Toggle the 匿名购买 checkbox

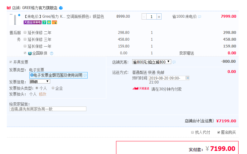point(219,132)
